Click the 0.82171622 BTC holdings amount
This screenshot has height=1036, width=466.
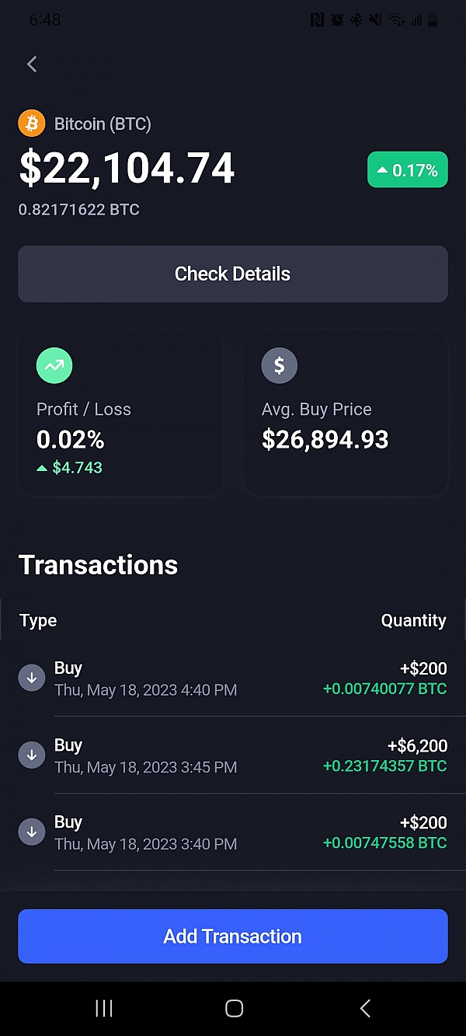point(78,209)
